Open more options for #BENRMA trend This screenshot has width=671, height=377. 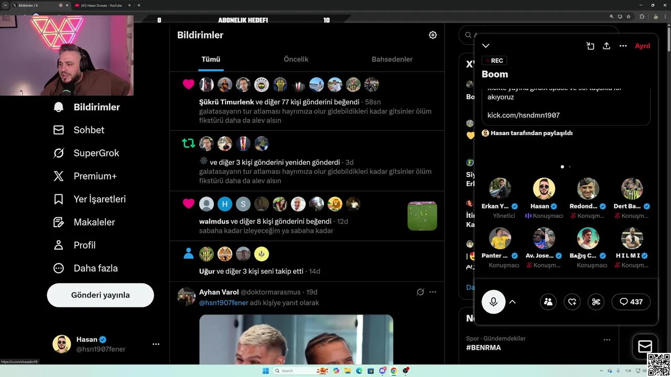[x=607, y=340]
